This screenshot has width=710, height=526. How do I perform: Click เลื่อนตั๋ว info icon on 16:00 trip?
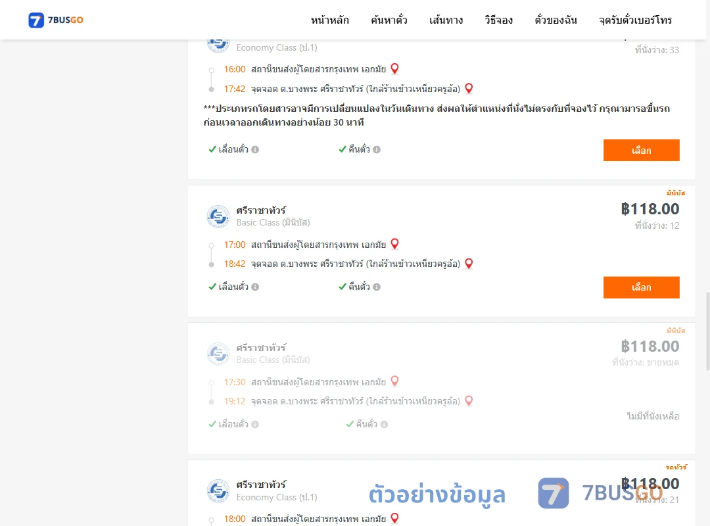[x=255, y=149]
